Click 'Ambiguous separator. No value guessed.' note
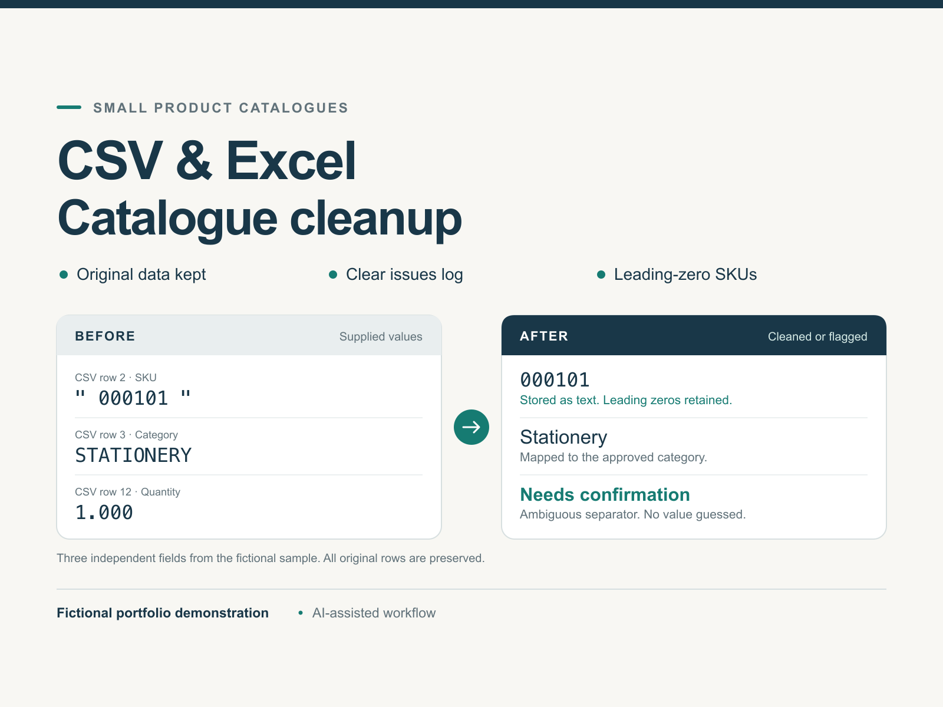This screenshot has width=943, height=707. point(633,514)
